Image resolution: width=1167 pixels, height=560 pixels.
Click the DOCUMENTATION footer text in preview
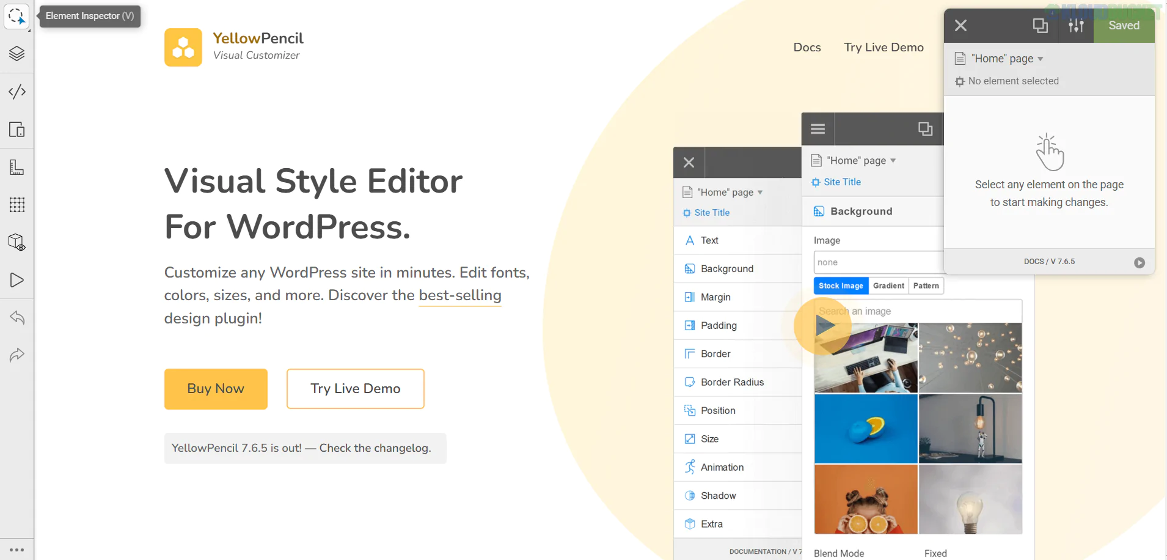765,551
